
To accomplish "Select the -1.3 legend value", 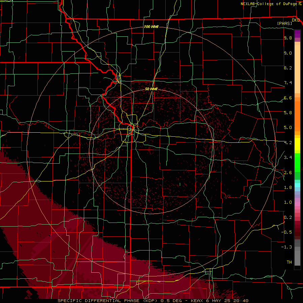I will tap(287, 247).
